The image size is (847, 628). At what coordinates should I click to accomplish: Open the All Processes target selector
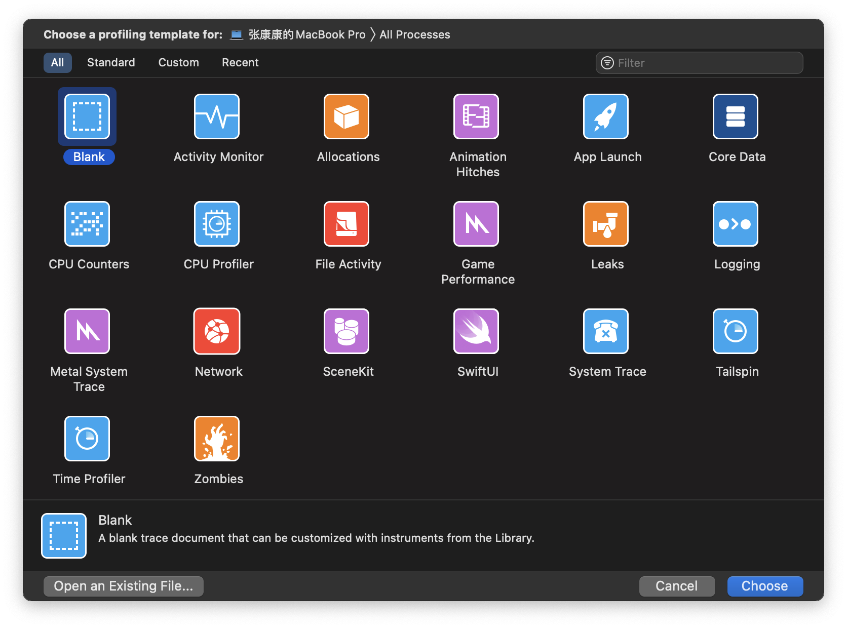414,34
